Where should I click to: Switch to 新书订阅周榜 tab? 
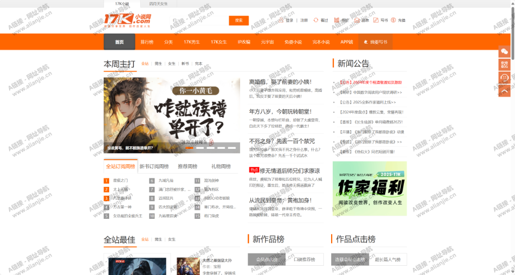coord(154,166)
